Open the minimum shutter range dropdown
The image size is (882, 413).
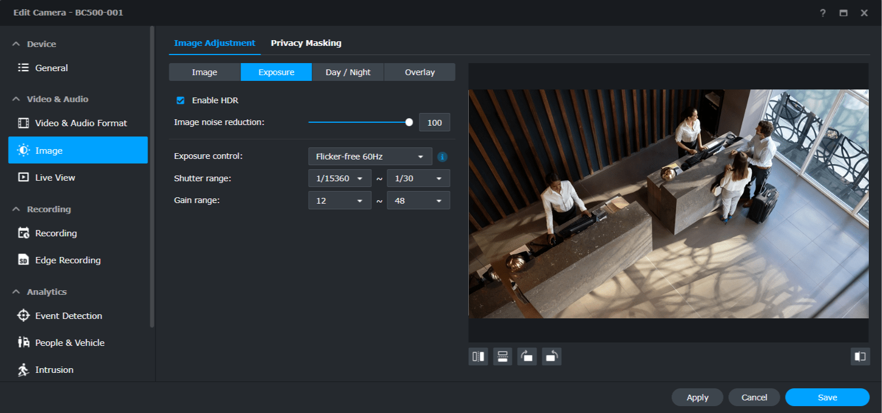tap(340, 178)
